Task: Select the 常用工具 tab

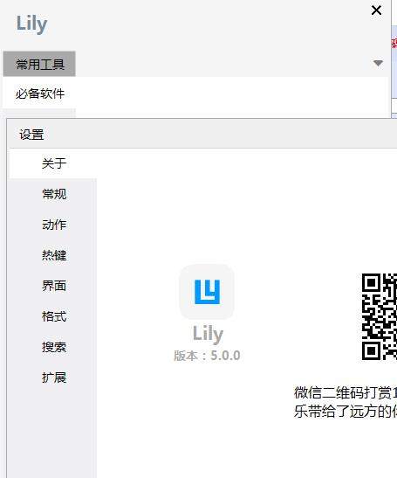Action: coord(39,64)
